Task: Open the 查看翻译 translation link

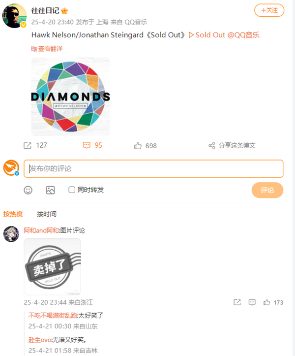Action: pos(47,49)
